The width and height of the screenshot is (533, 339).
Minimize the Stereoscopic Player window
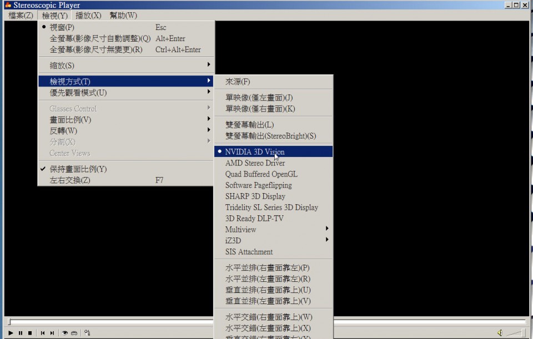[x=508, y=5]
